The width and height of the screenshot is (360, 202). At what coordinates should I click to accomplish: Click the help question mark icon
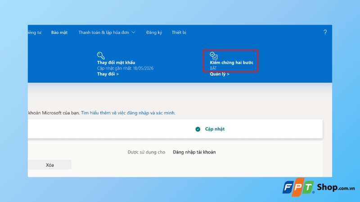[x=325, y=32]
